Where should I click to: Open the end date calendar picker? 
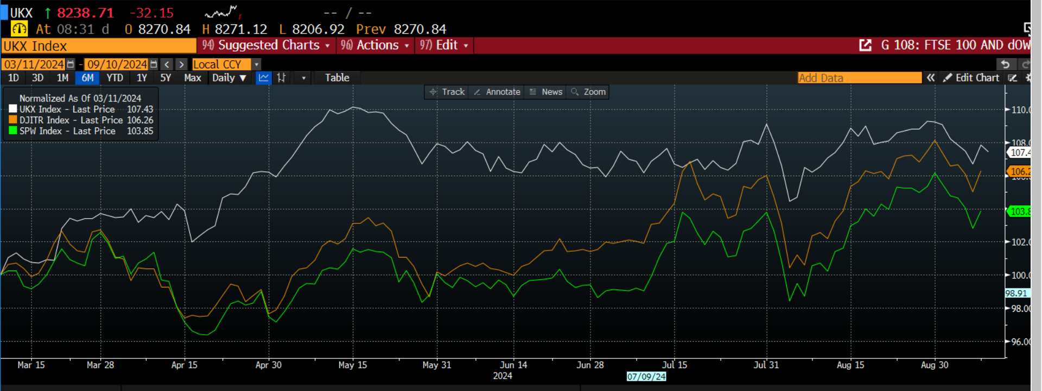point(154,65)
